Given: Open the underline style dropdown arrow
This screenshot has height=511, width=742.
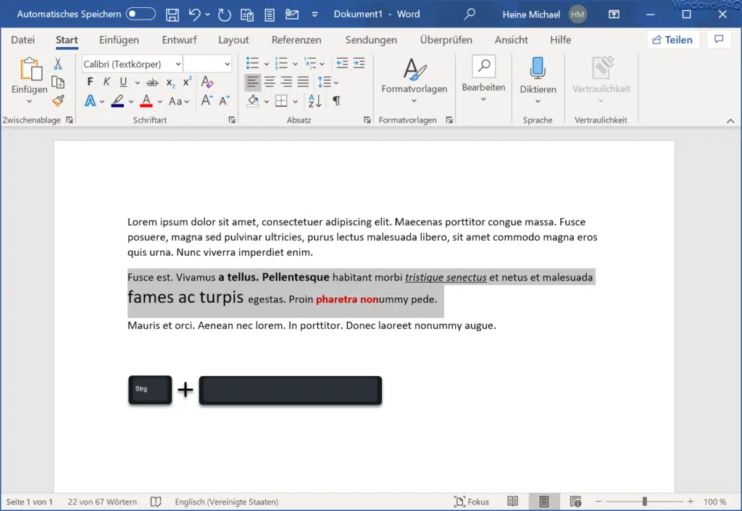Looking at the screenshot, I should [137, 83].
